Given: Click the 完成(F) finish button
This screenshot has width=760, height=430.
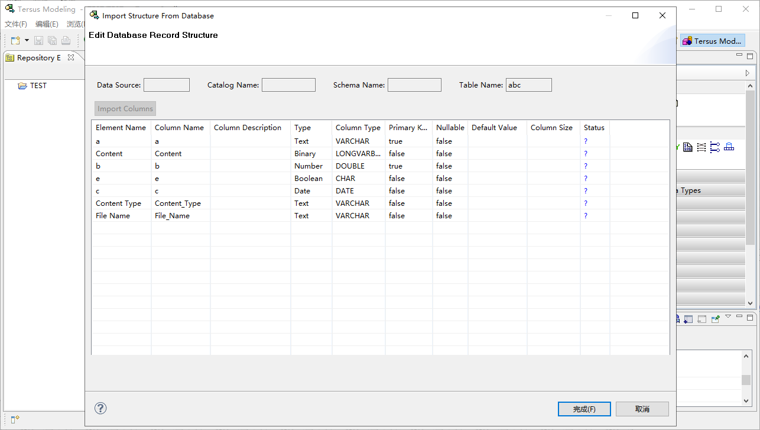Looking at the screenshot, I should coord(584,409).
